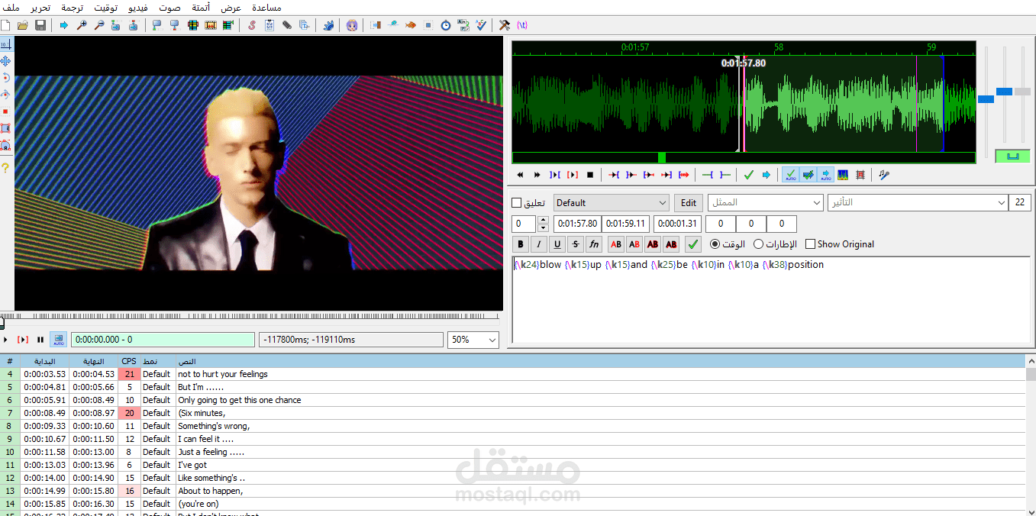Open the Default style dropdown
The width and height of the screenshot is (1036, 516).
[x=612, y=202]
